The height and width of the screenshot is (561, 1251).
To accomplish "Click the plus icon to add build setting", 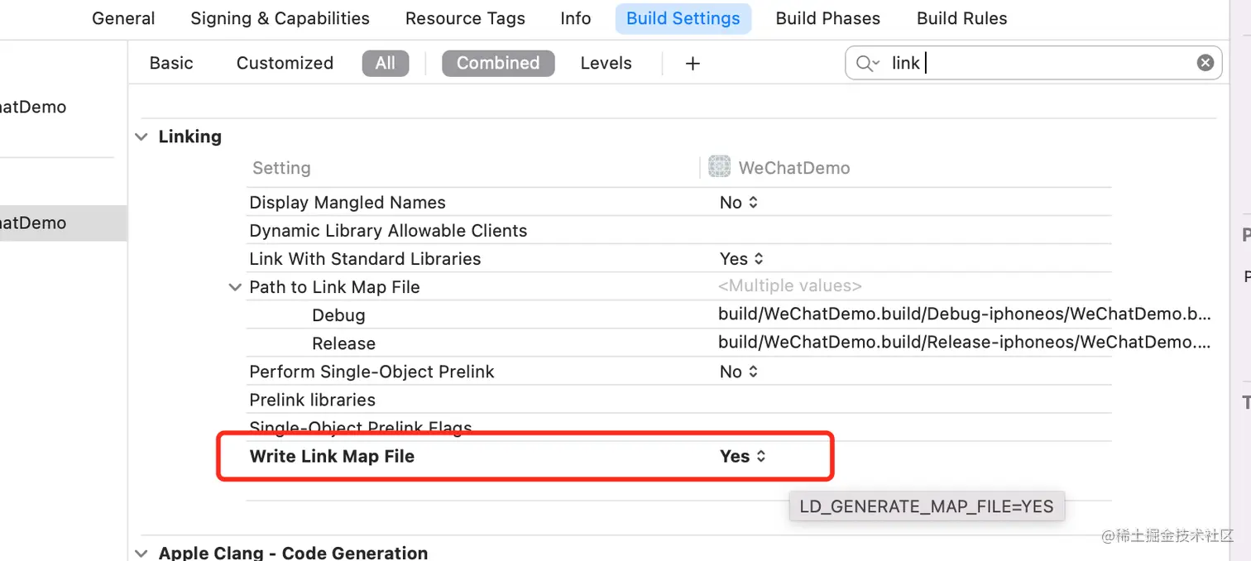I will 693,64.
